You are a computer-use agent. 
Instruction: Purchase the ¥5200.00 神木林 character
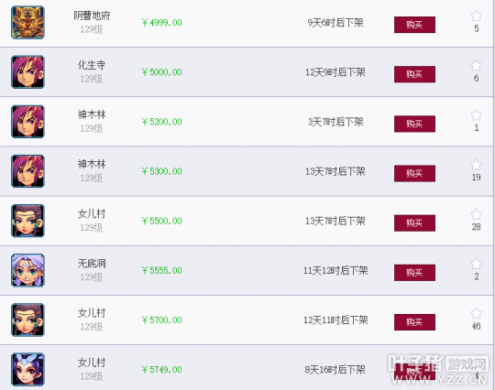(414, 124)
